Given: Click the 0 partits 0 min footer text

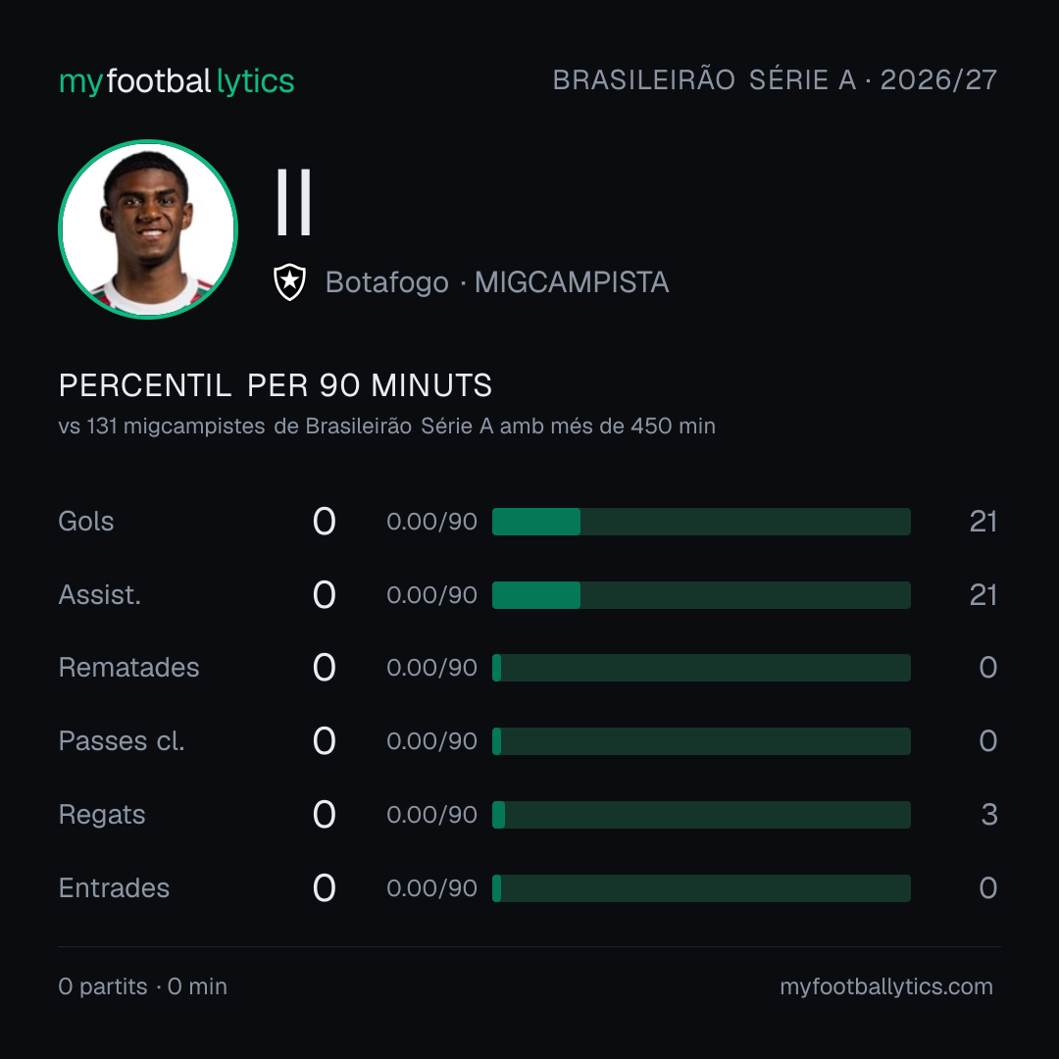Looking at the screenshot, I should pyautogui.click(x=142, y=986).
